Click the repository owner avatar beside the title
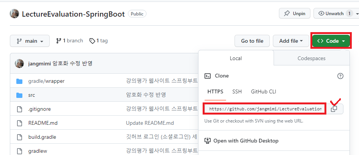Screen dimensions: 359x155 point(14,14)
